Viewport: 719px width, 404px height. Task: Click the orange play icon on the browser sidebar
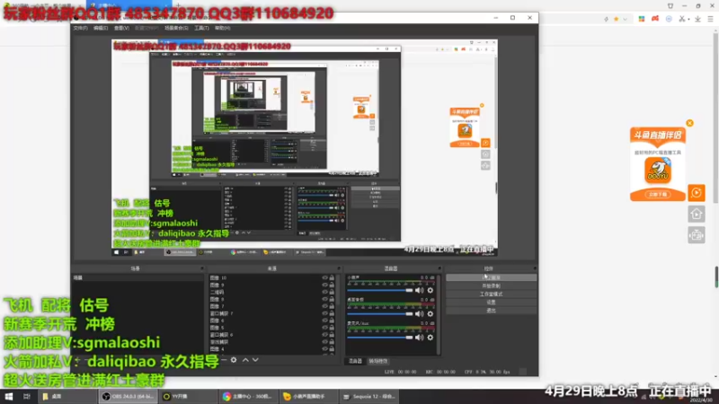click(x=696, y=193)
